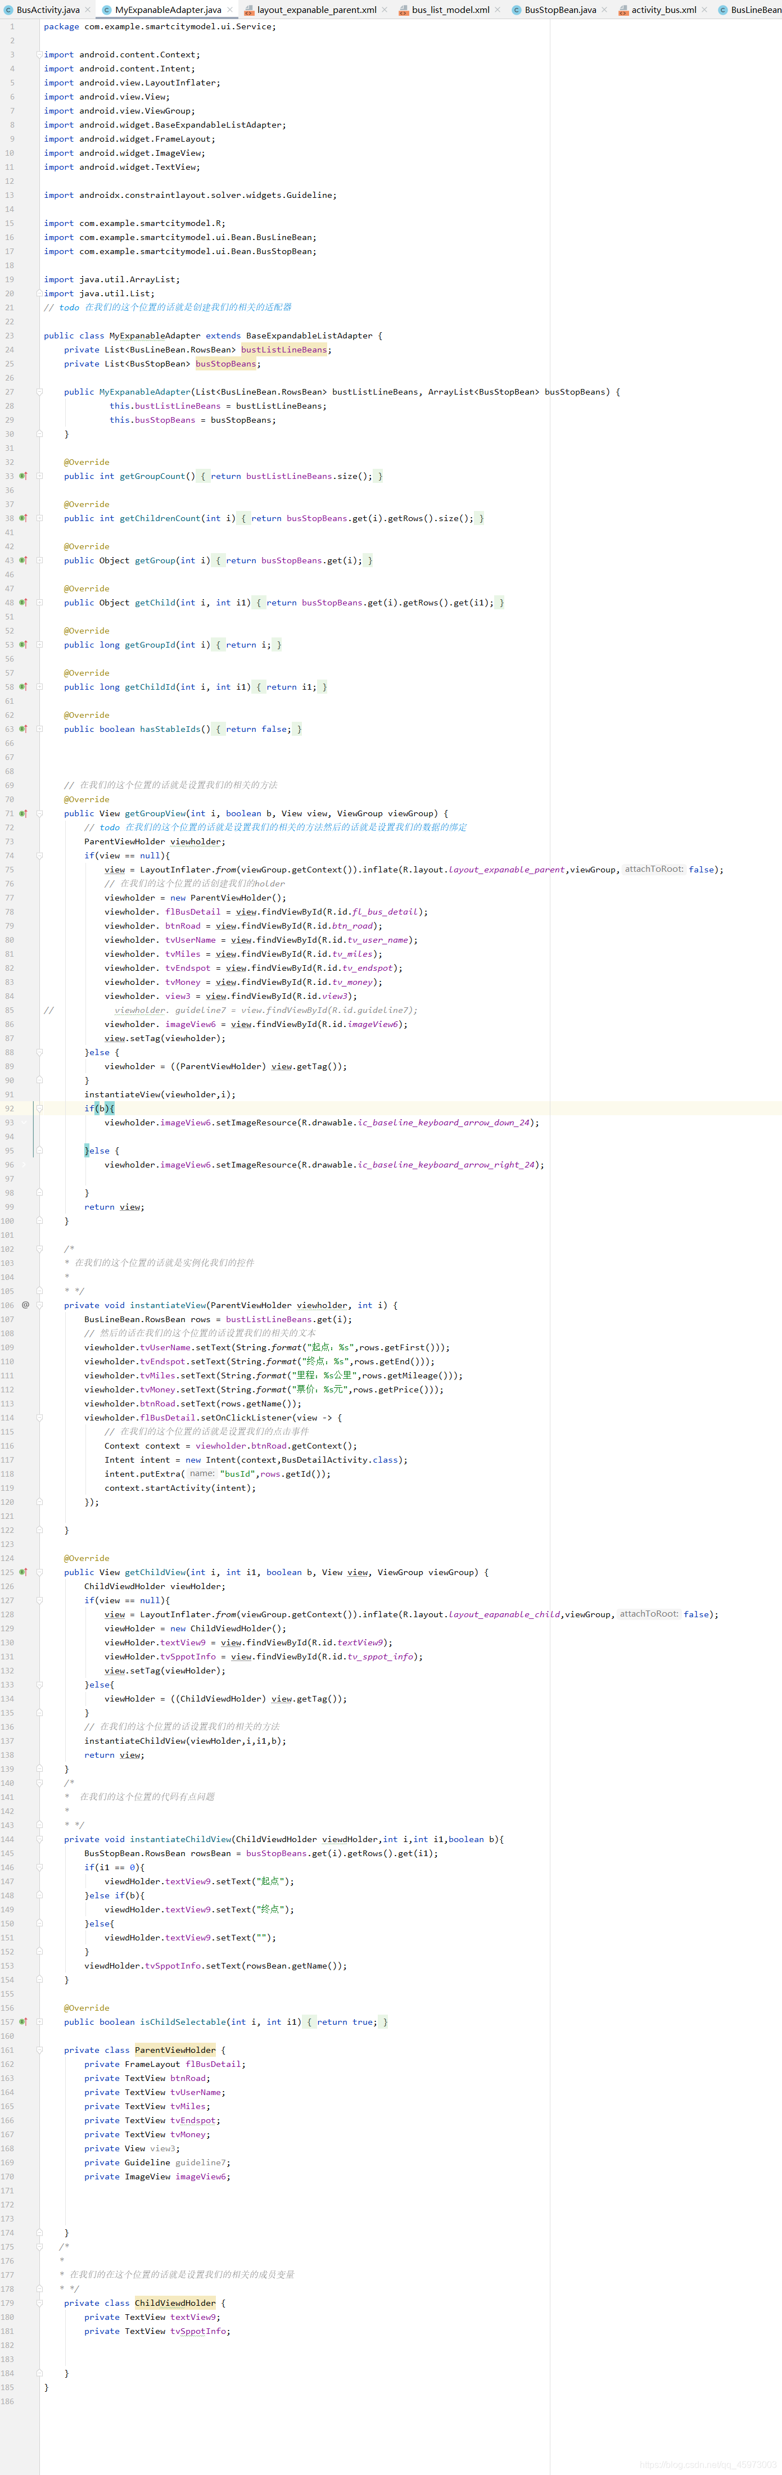Screen dimensions: 782x2475
Task: Collapse the private instantiateView method
Action: coord(39,1306)
